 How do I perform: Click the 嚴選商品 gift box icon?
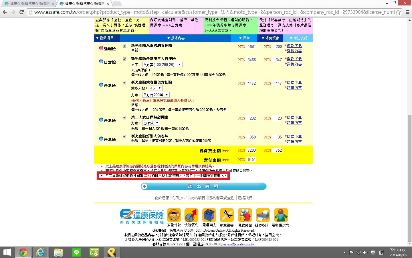(209, 215)
